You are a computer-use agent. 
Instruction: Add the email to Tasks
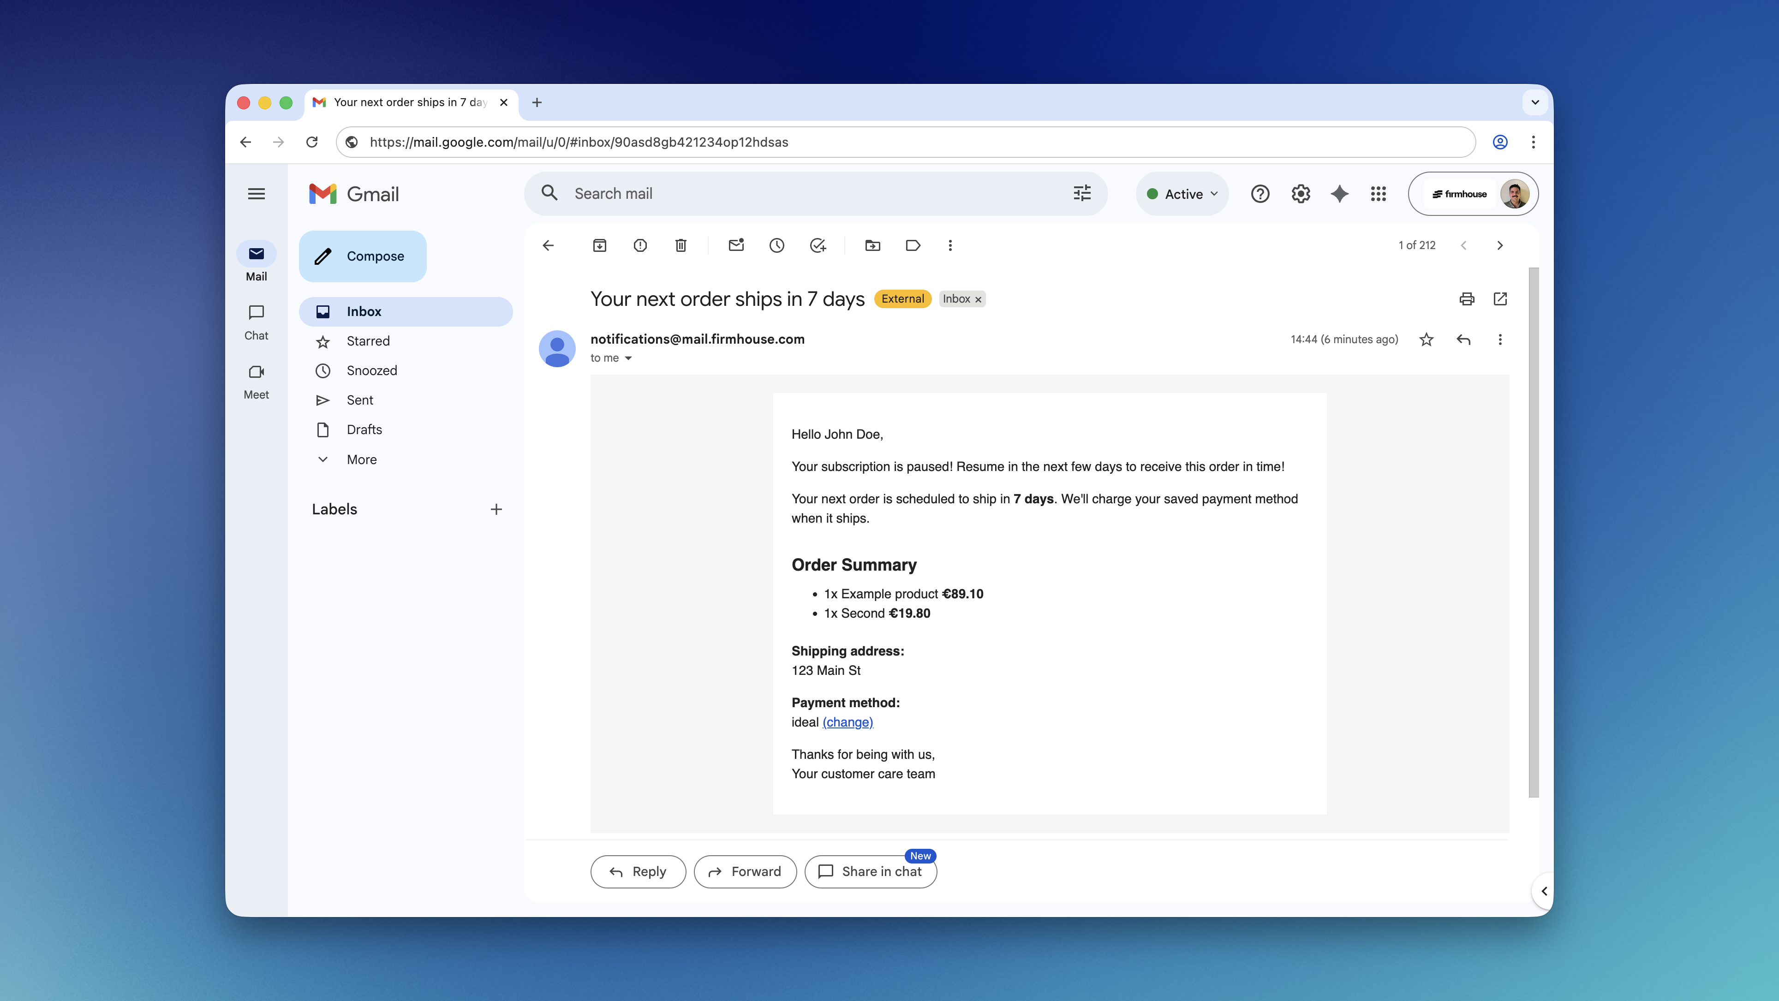[x=818, y=245]
